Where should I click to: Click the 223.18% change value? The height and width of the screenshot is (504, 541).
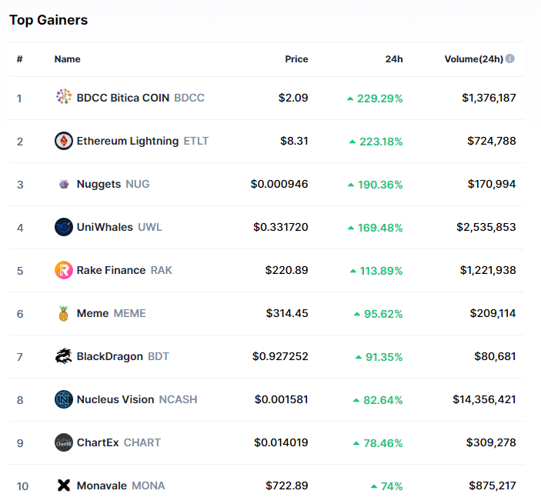click(x=381, y=142)
